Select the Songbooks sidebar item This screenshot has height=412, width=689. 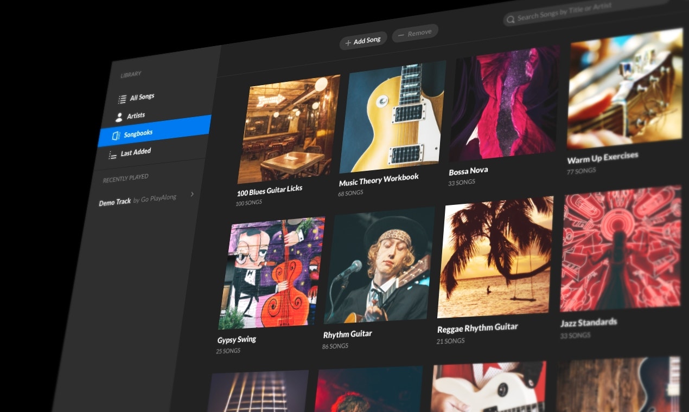point(155,132)
